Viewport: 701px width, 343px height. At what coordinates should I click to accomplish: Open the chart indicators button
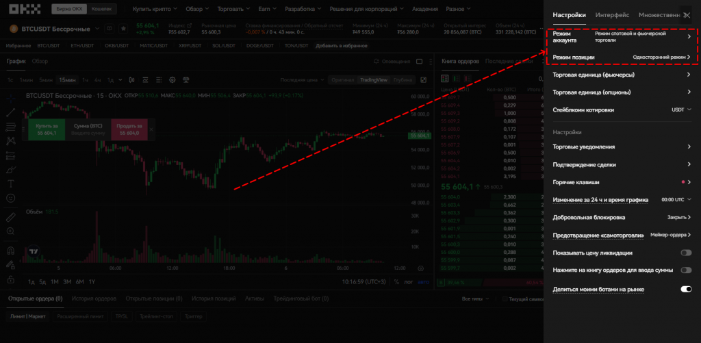point(146,80)
